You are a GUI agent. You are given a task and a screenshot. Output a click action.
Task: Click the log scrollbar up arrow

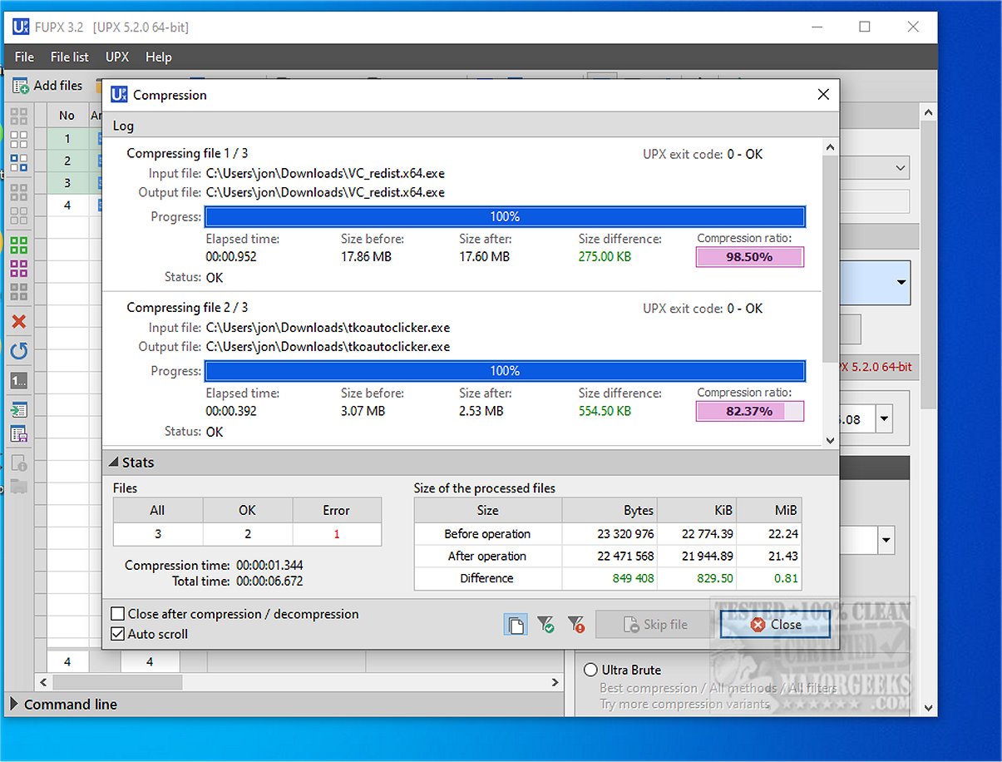click(x=829, y=147)
